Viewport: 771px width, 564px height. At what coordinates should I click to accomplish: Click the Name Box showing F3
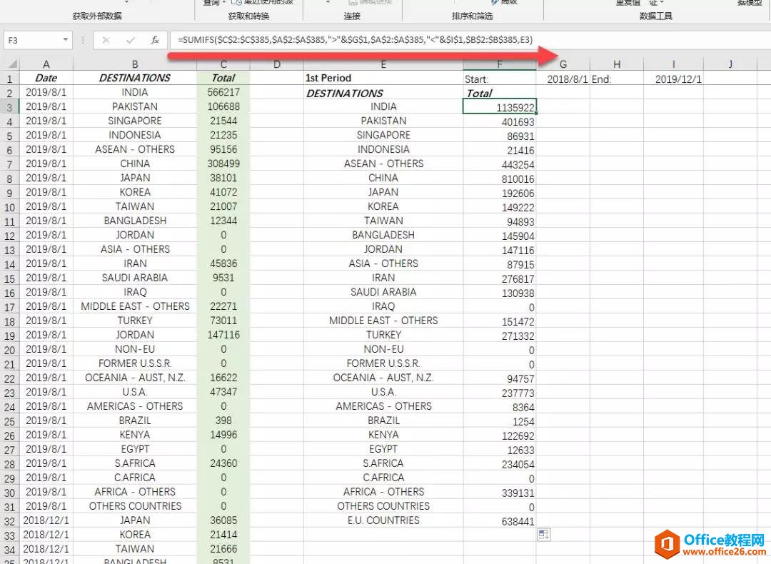(32, 40)
